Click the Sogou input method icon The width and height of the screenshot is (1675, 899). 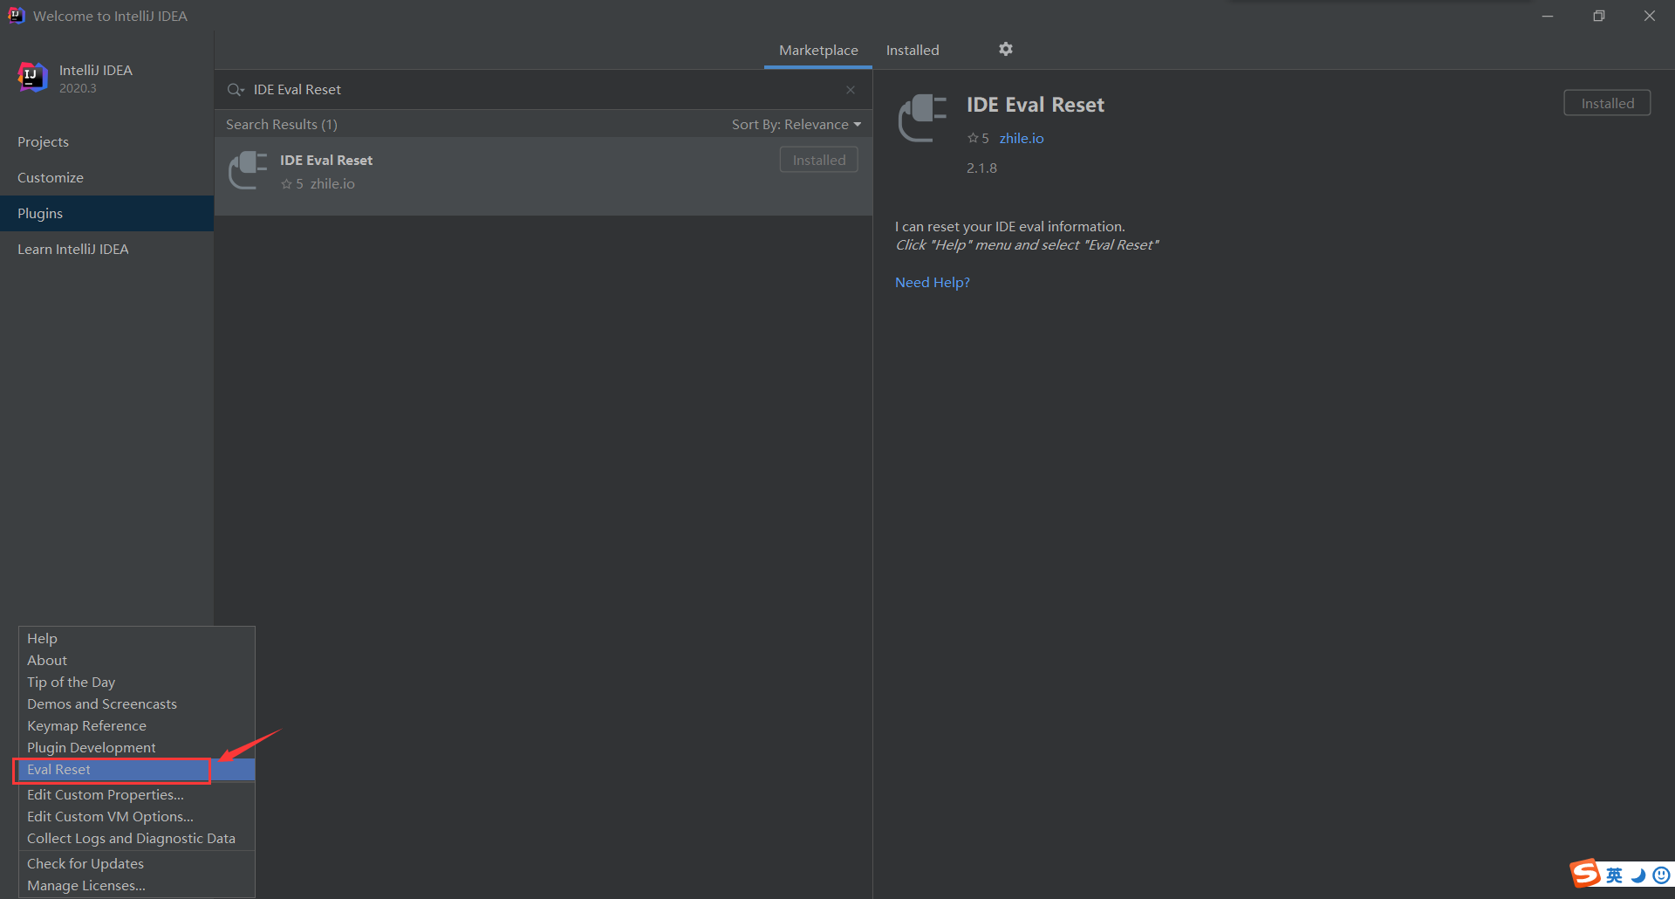pyautogui.click(x=1585, y=873)
